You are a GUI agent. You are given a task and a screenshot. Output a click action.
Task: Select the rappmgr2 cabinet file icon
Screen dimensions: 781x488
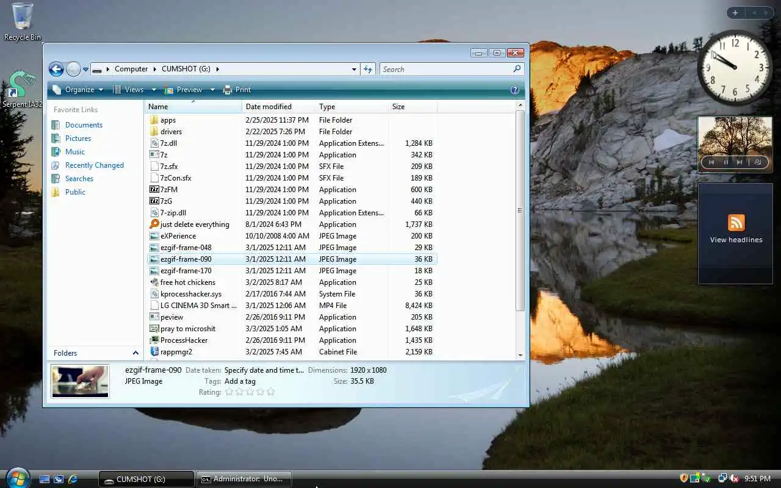154,352
